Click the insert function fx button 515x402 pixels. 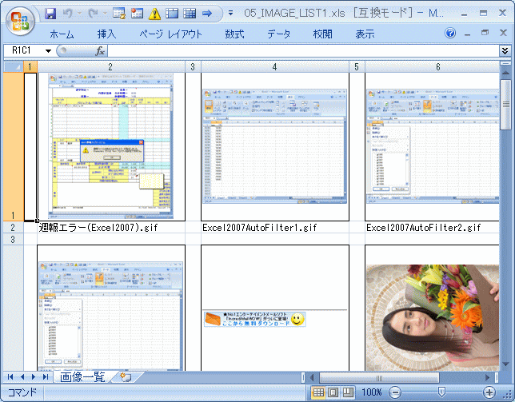[x=100, y=51]
